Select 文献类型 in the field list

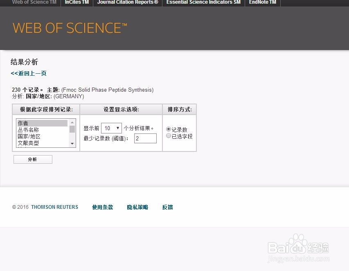coord(42,143)
